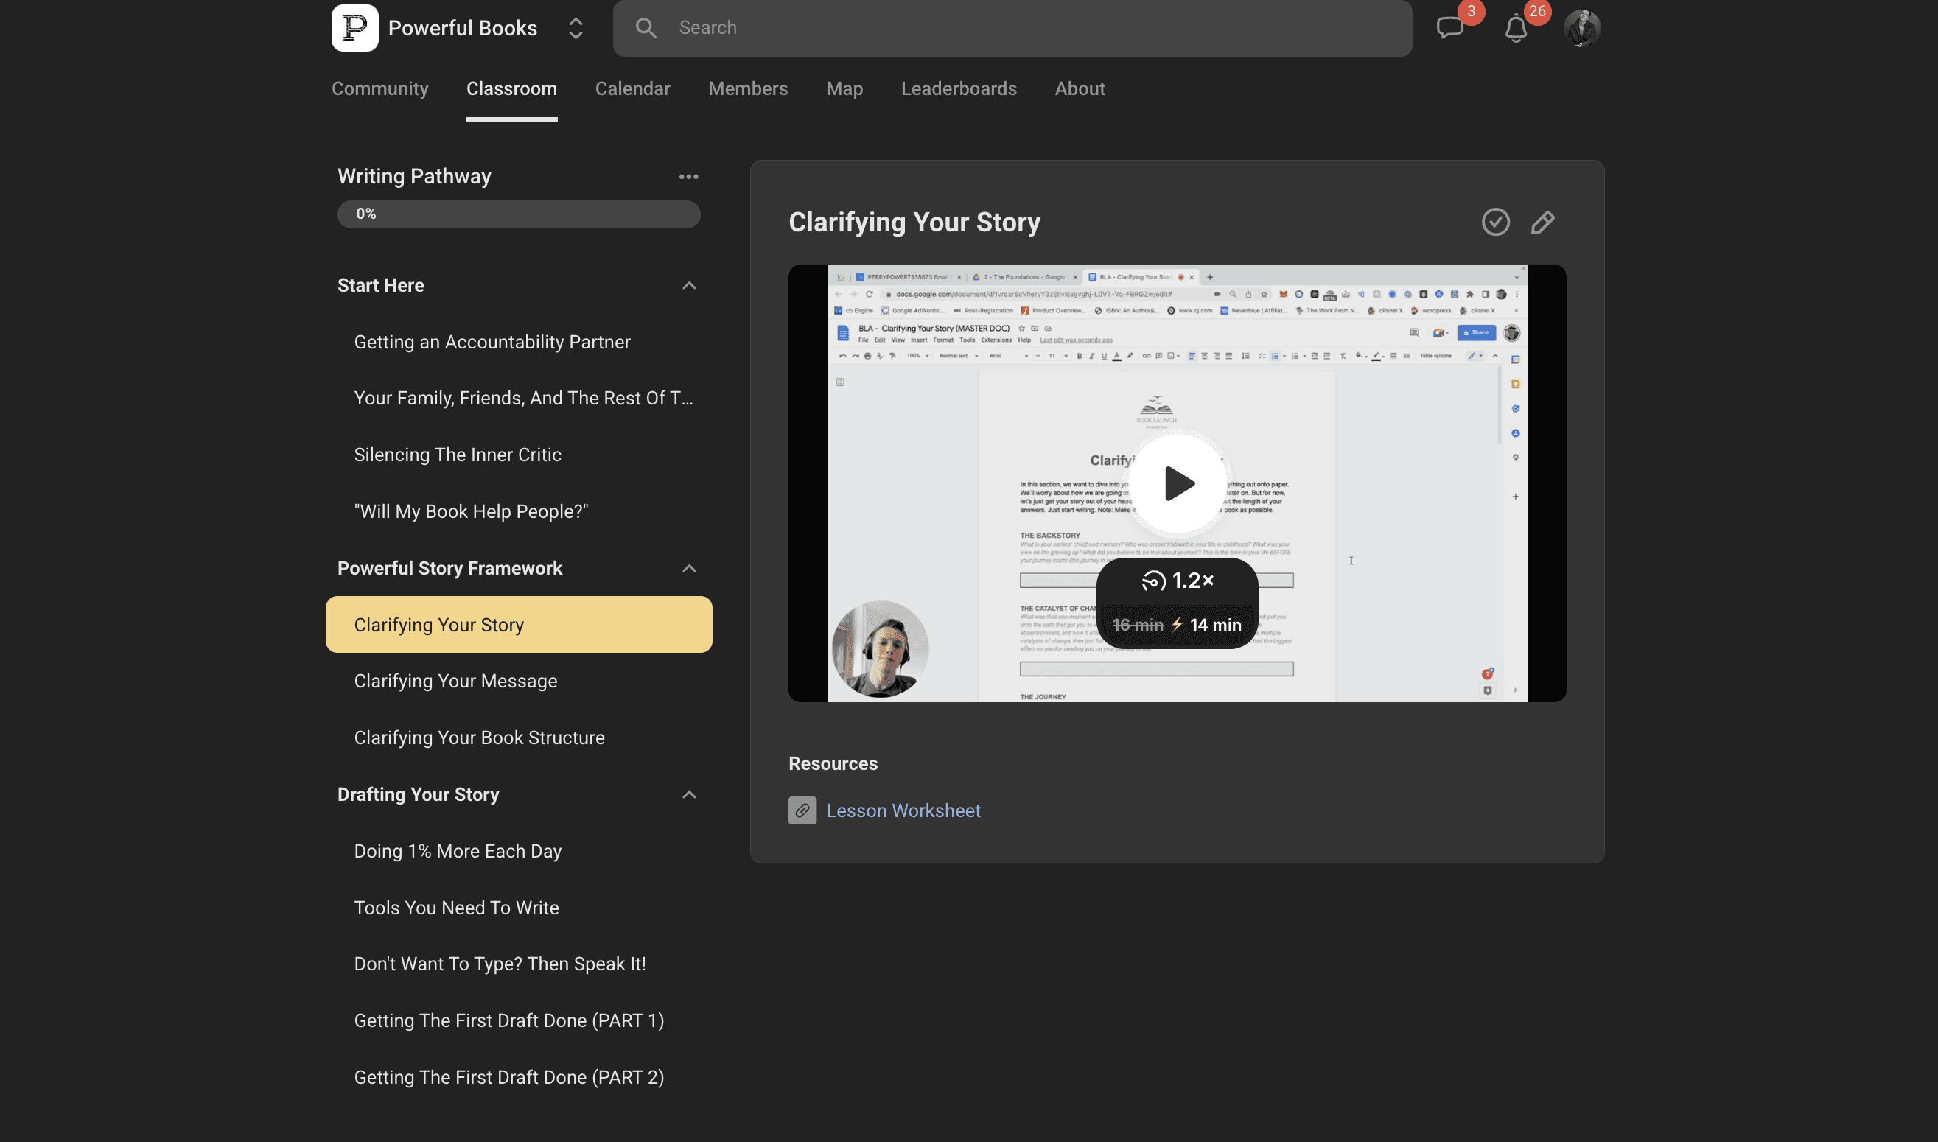Collapse the Powerful Story Framework section
1938x1142 pixels.
689,569
